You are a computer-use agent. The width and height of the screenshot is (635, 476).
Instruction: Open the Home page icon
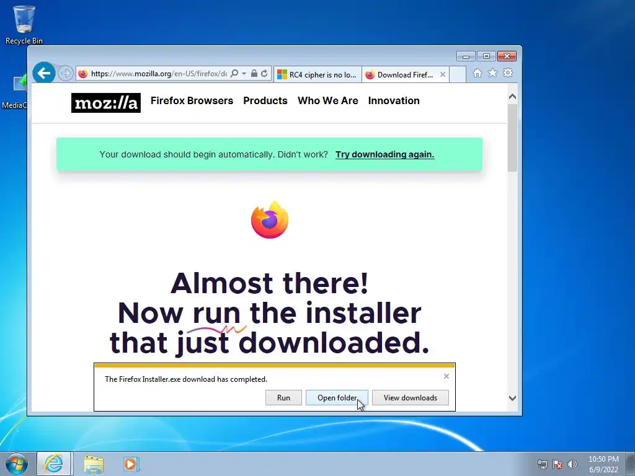pos(477,73)
